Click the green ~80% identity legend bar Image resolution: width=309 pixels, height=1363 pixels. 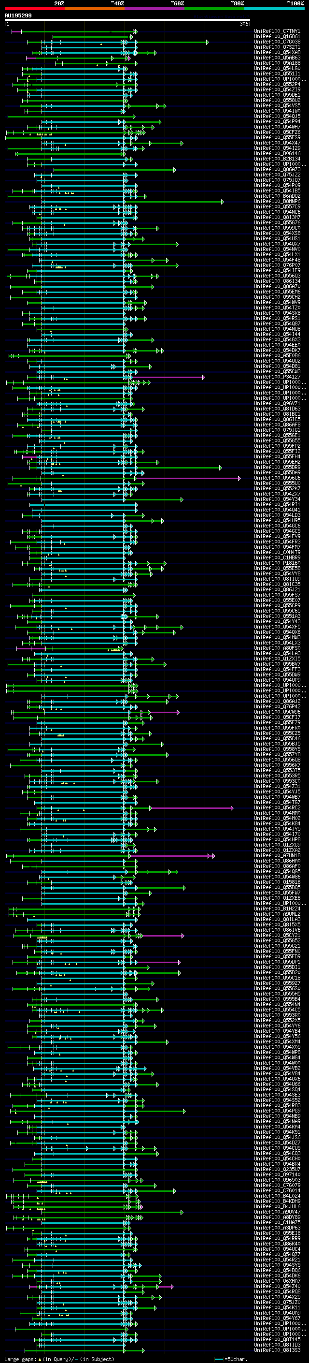tap(214, 9)
